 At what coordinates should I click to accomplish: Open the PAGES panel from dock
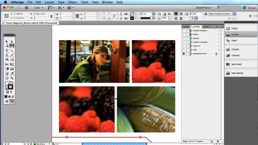click(241, 29)
